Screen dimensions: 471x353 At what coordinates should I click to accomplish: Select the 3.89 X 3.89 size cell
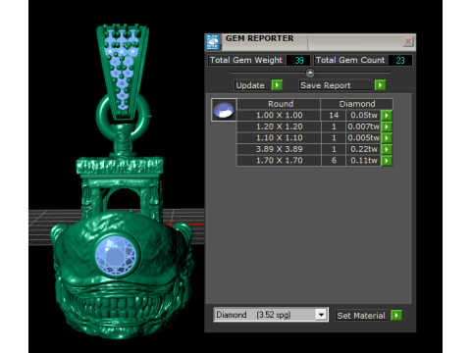click(279, 149)
